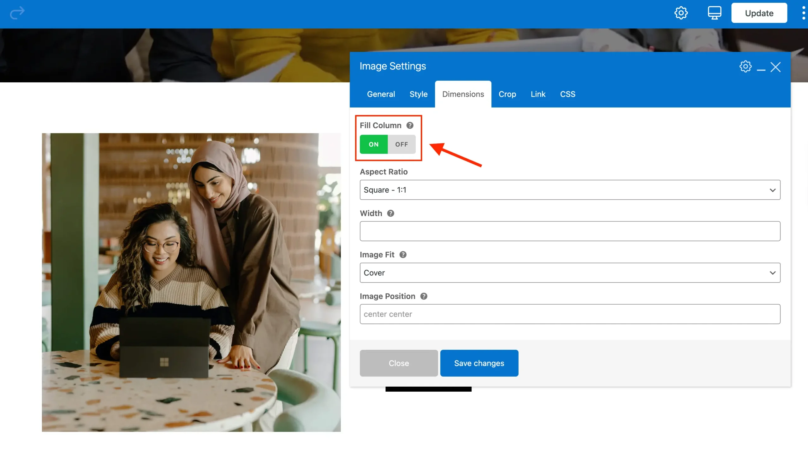Open the CSS tab
The image size is (808, 474).
[567, 94]
